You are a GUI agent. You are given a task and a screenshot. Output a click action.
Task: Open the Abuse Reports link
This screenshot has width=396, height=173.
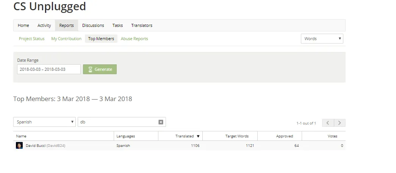tap(135, 39)
